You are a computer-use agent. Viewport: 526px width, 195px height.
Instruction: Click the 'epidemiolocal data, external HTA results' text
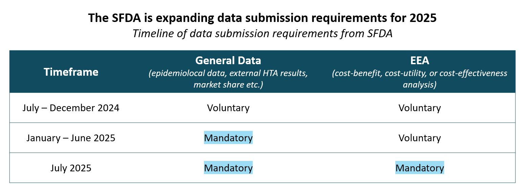[x=228, y=73]
